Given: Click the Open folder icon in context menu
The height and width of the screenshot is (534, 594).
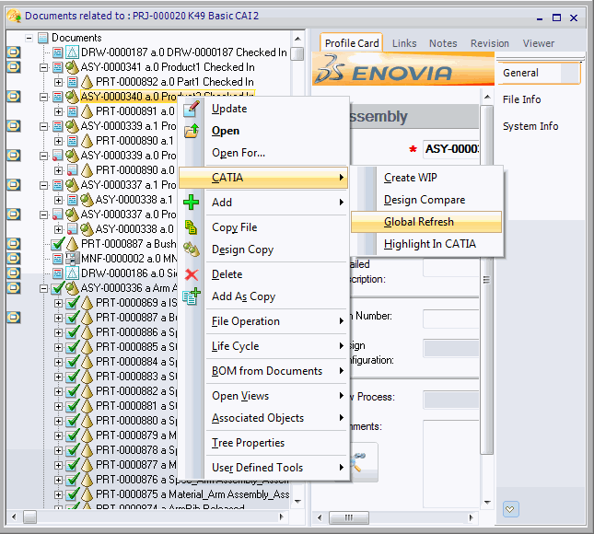Looking at the screenshot, I should [x=192, y=131].
